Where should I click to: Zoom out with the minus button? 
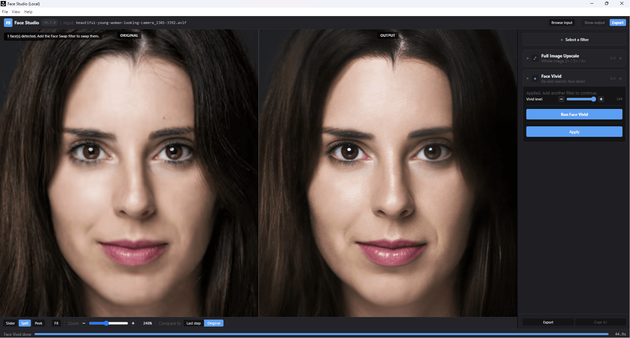coord(84,323)
